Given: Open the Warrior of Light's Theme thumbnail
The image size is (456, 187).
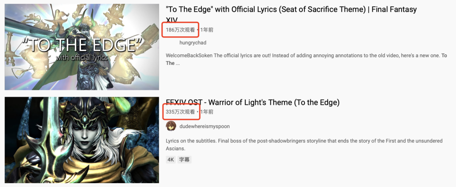Looking at the screenshot, I should [82, 140].
